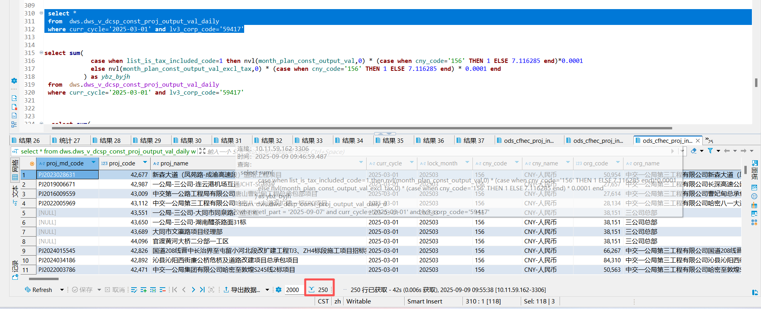The image size is (761, 309).
Task: Open proj_code column filter dropdown
Action: pos(145,163)
